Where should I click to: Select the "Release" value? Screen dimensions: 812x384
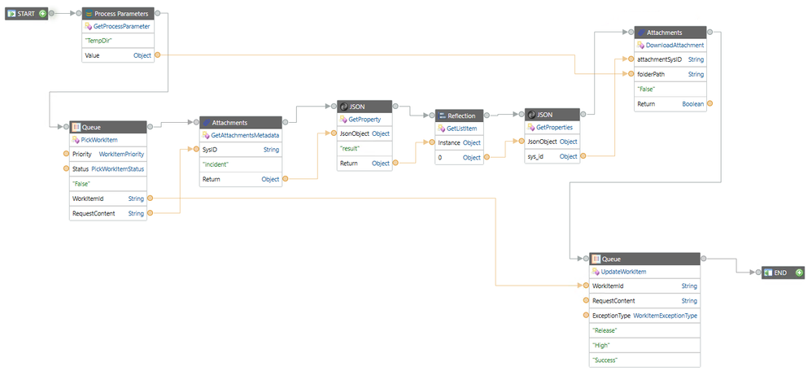(x=606, y=330)
